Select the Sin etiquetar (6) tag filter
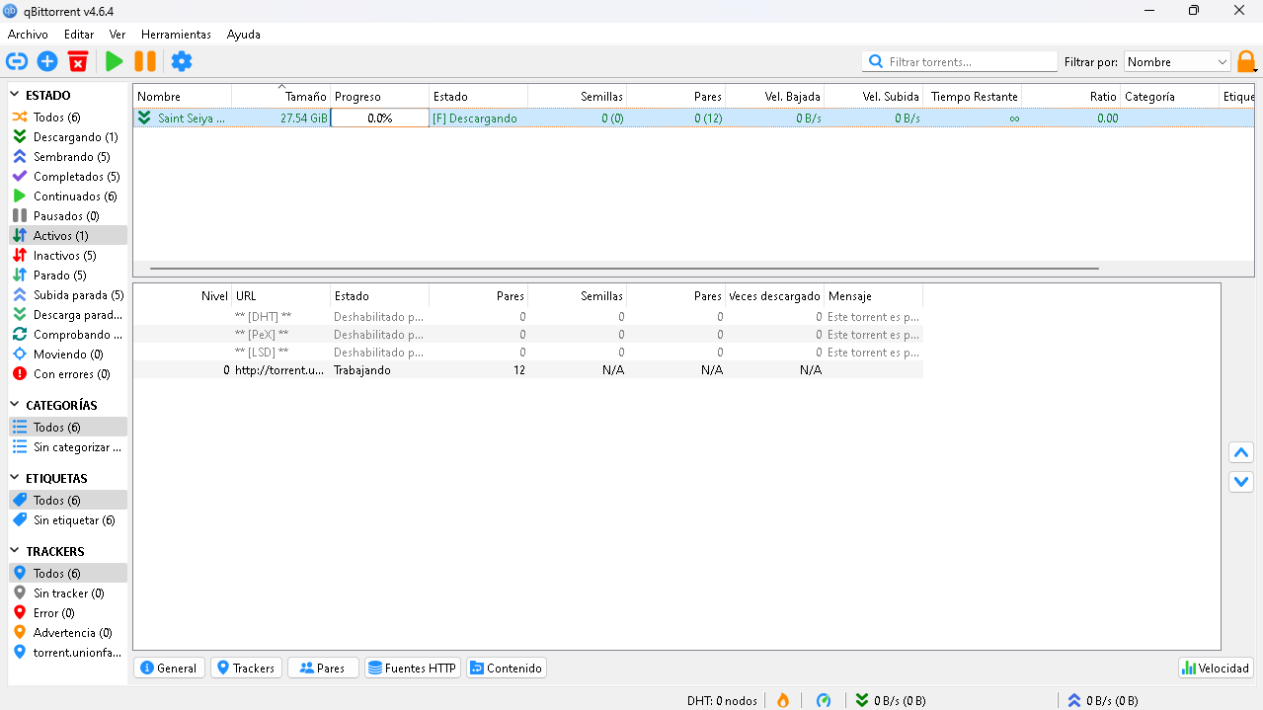The height and width of the screenshot is (710, 1263). coord(68,520)
